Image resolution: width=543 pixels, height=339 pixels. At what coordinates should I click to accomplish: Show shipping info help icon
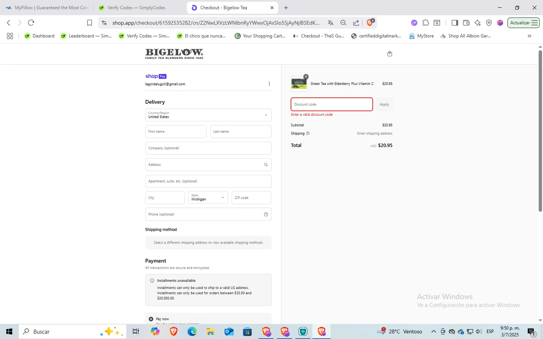308,133
